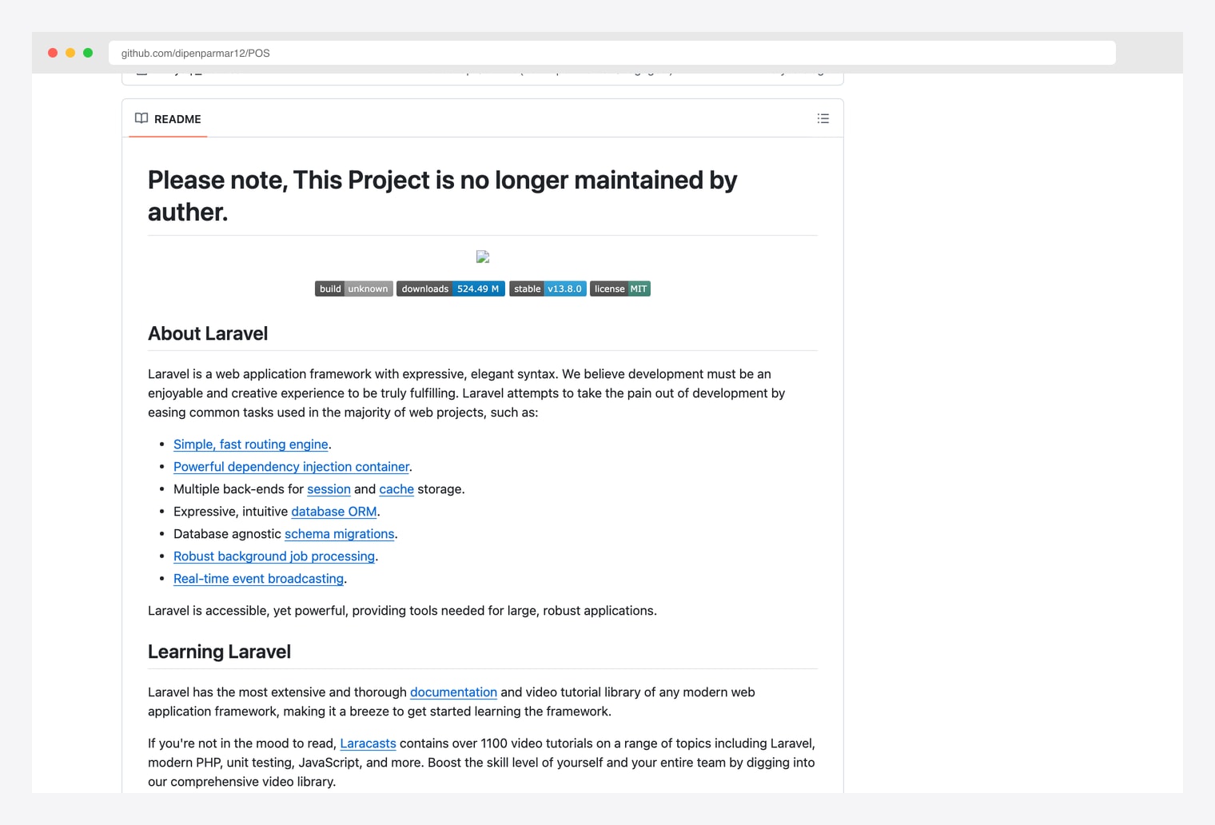Image resolution: width=1215 pixels, height=825 pixels.
Task: Visit the Laracasts link
Action: [368, 743]
